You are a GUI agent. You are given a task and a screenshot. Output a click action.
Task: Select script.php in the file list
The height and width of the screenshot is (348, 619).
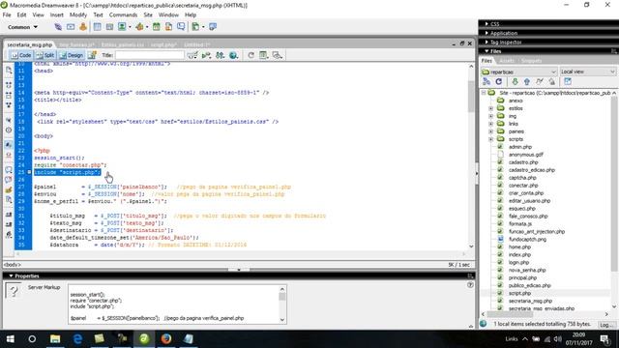pos(519,293)
